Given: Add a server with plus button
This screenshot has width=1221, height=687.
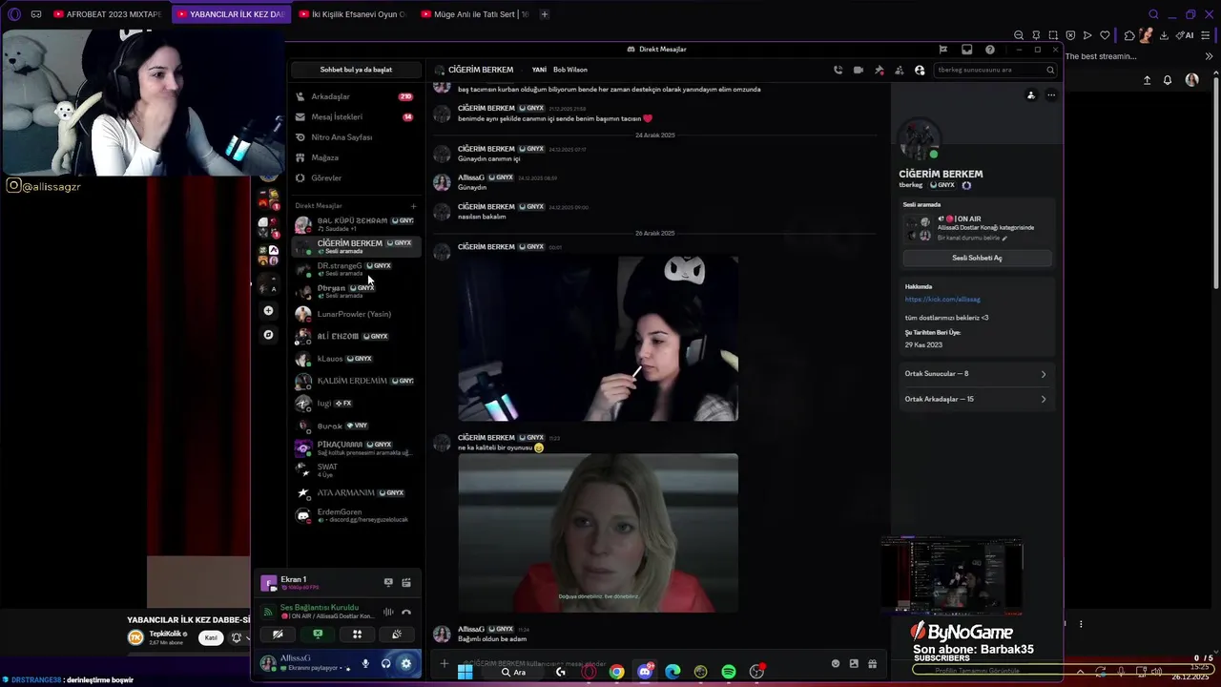Looking at the screenshot, I should [268, 311].
